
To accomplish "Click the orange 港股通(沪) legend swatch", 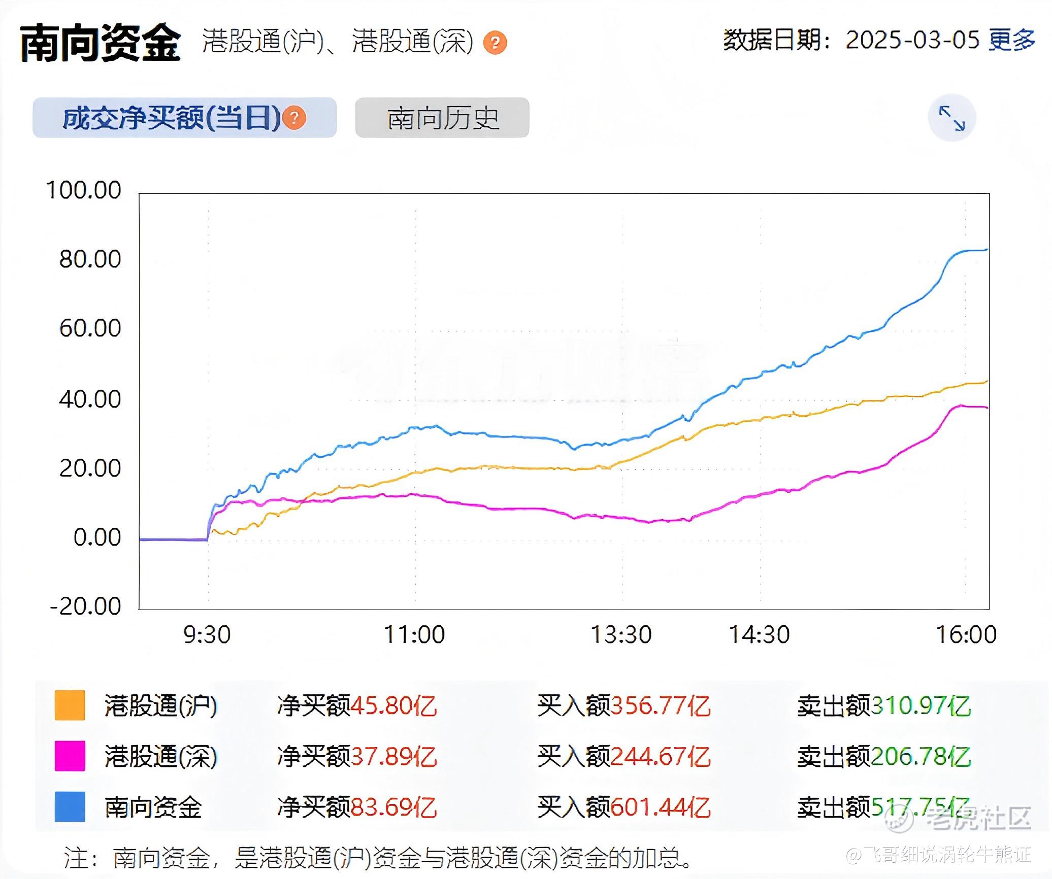I will (x=70, y=705).
